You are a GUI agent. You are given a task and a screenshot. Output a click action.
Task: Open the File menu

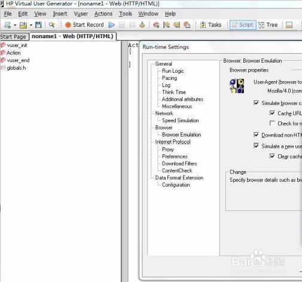tap(8, 14)
